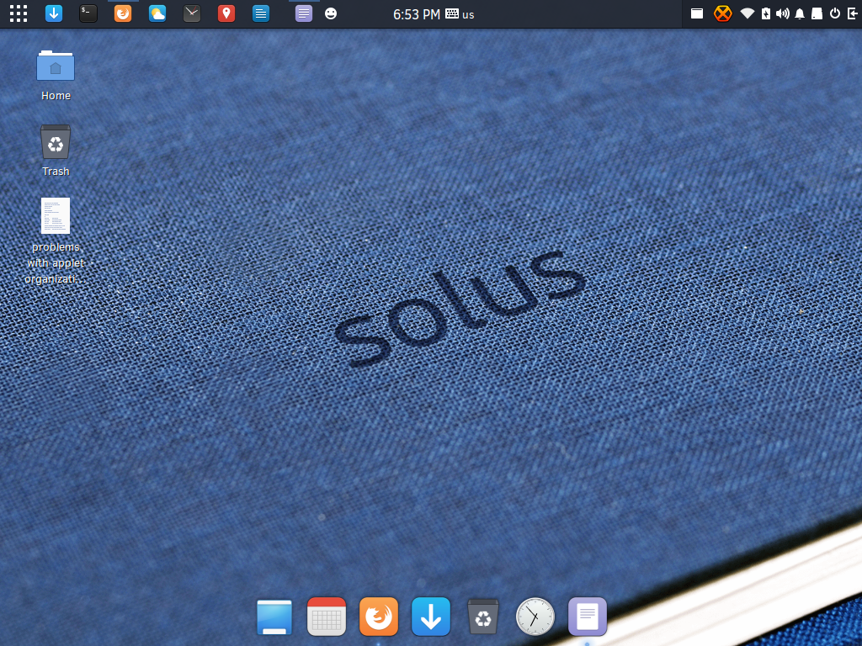Open the orange hexagon X tray application
The height and width of the screenshot is (646, 862).
pos(722,13)
